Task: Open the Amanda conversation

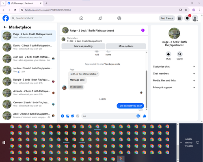Action: point(28,93)
